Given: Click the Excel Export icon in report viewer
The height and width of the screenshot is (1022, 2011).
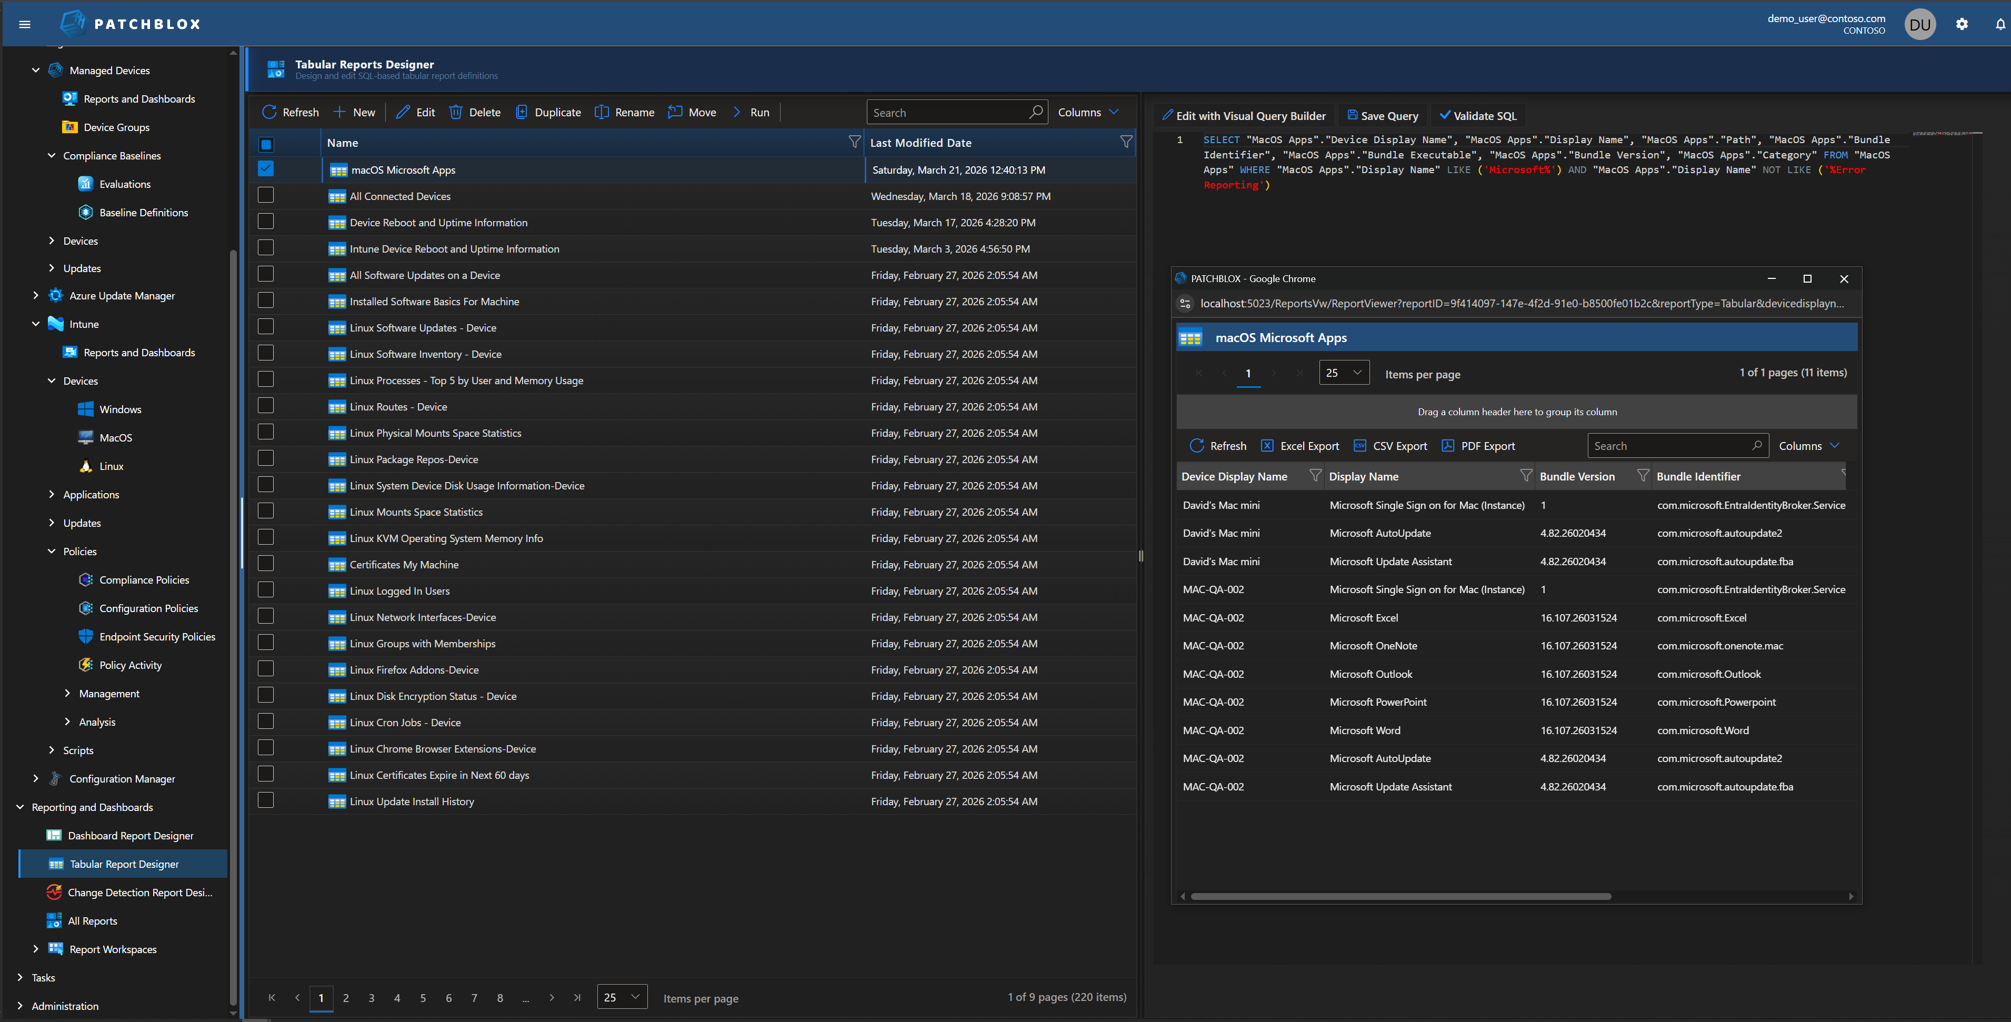Looking at the screenshot, I should [1268, 445].
